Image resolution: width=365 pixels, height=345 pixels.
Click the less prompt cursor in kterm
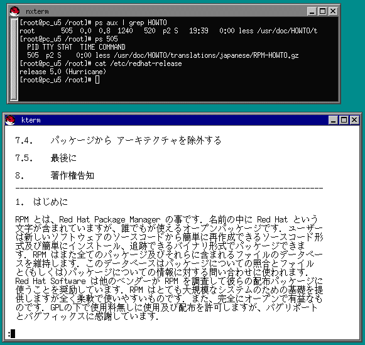tap(13, 334)
